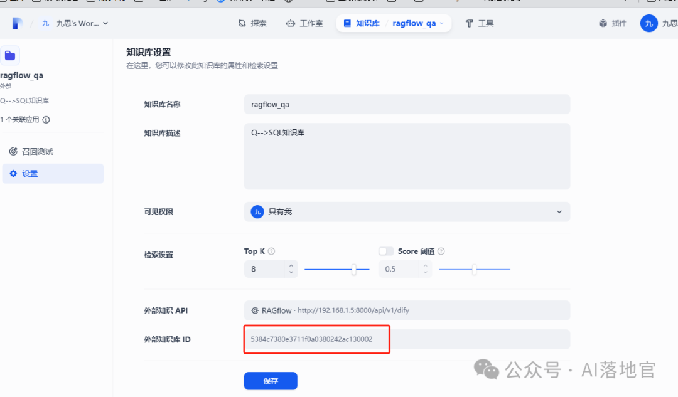The image size is (678, 397).
Task: Decrease Top K with the down arrow
Action: coord(291,273)
